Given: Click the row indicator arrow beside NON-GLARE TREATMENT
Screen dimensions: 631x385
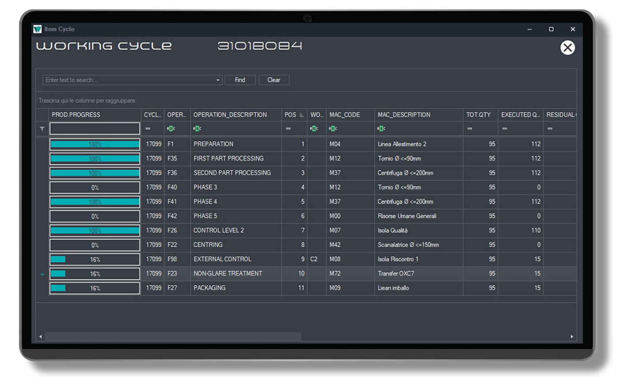Looking at the screenshot, I should [42, 274].
